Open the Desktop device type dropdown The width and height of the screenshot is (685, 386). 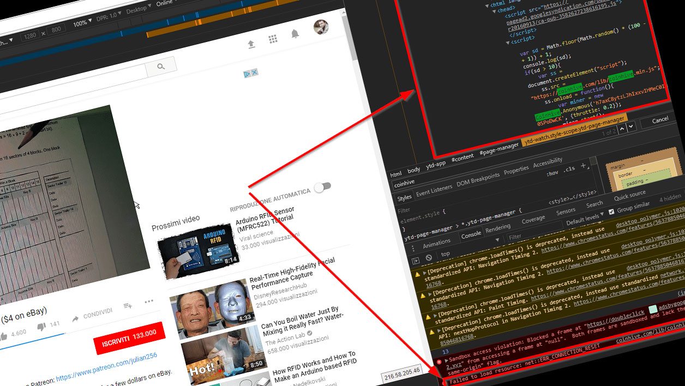139,9
